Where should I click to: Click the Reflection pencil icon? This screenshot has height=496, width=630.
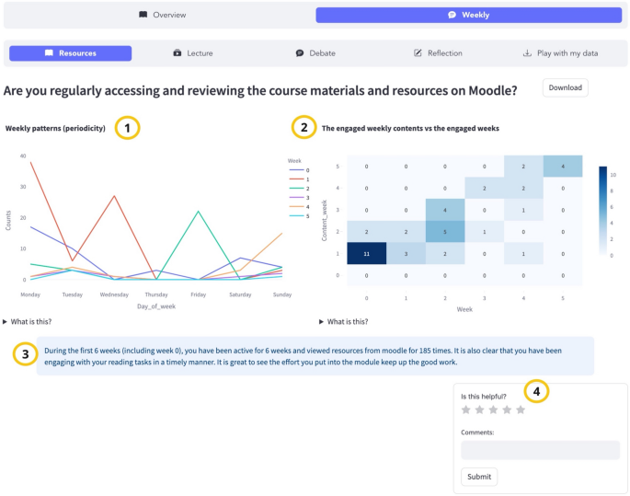(x=418, y=53)
